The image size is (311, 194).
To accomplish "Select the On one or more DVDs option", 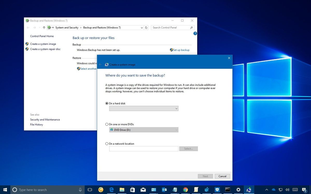I will (x=107, y=124).
